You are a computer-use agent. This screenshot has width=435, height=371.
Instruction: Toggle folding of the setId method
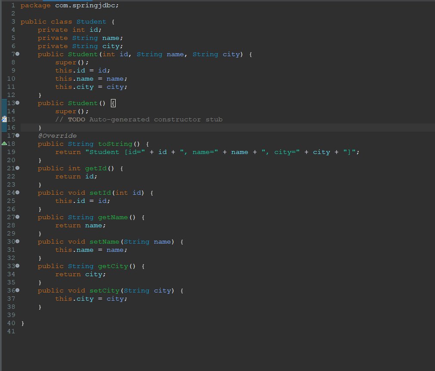pyautogui.click(x=17, y=193)
